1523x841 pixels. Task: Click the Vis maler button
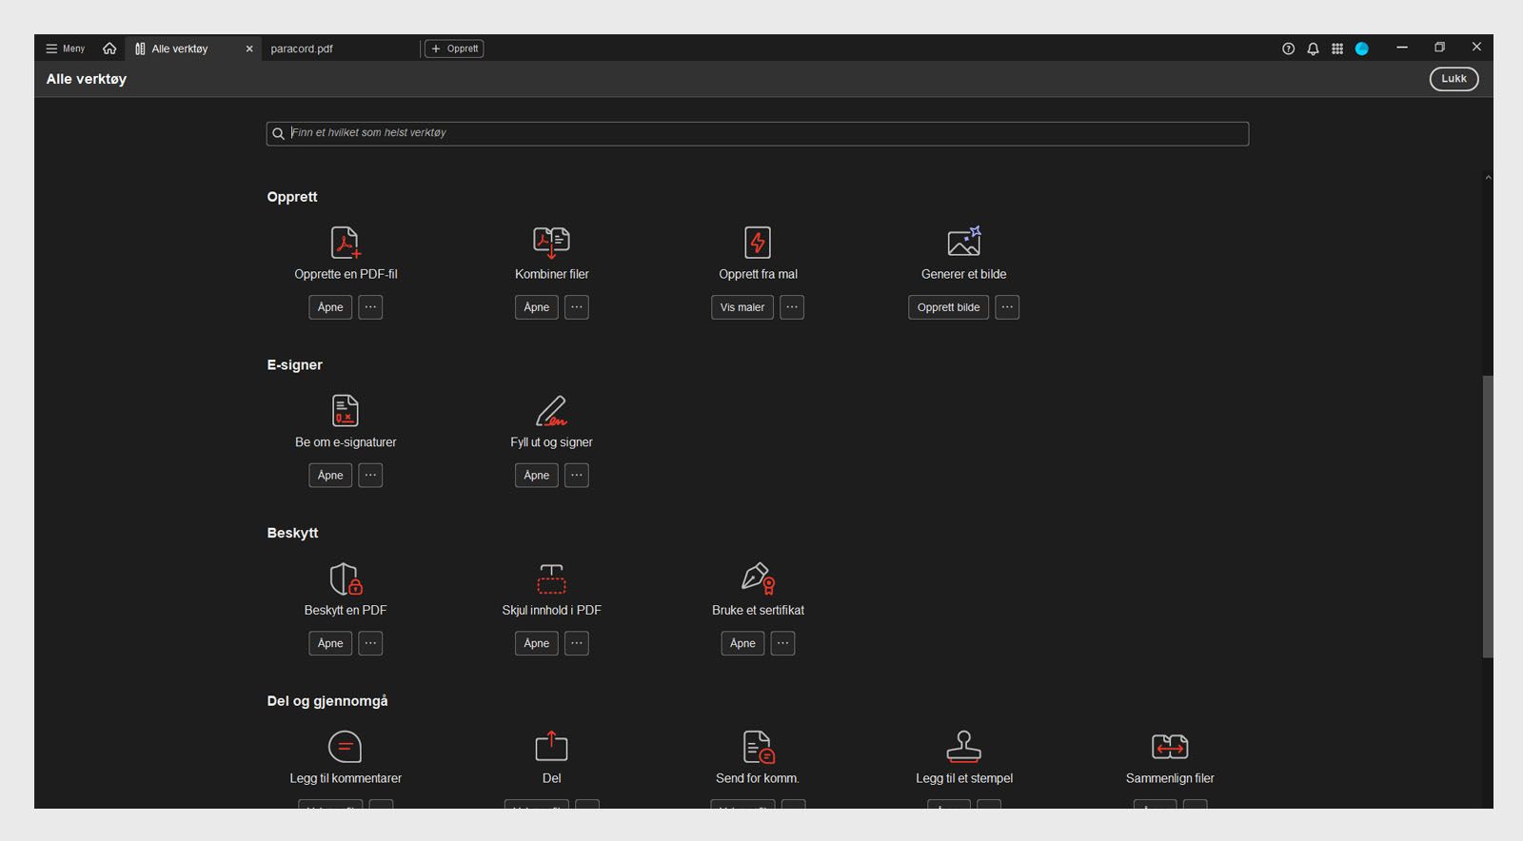742,307
